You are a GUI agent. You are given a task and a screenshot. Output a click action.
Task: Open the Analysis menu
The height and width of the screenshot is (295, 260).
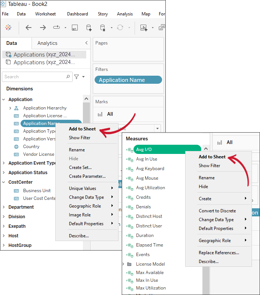125,14
